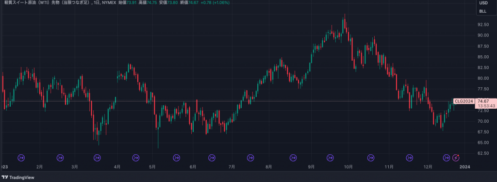This screenshot has width=497, height=182.
Task: Click the TradingView logo
Action: tap(18, 178)
